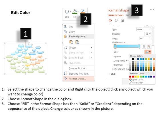This screenshot has width=160, height=120.
Task: Click the add gradient stop icon
Action: (144, 47)
